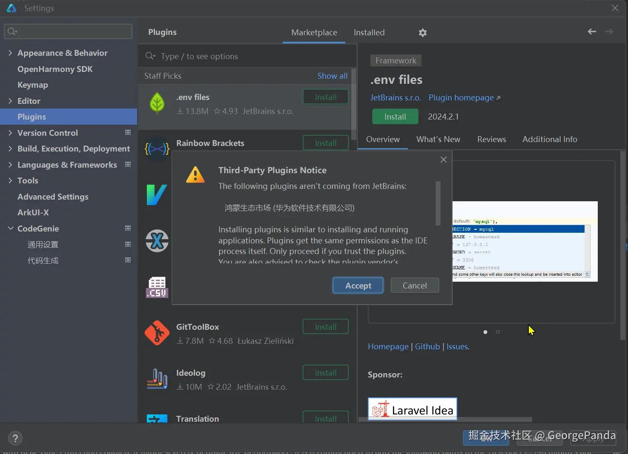Open the Reviews tab
The height and width of the screenshot is (454, 628).
(492, 140)
